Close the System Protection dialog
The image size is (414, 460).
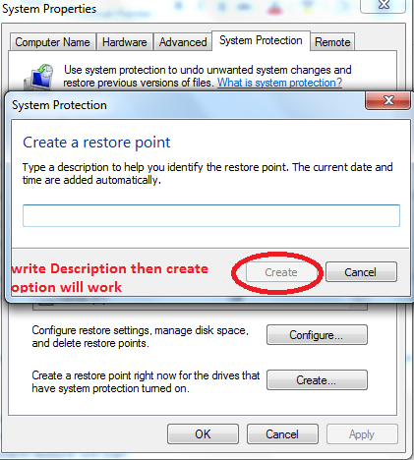[387, 100]
